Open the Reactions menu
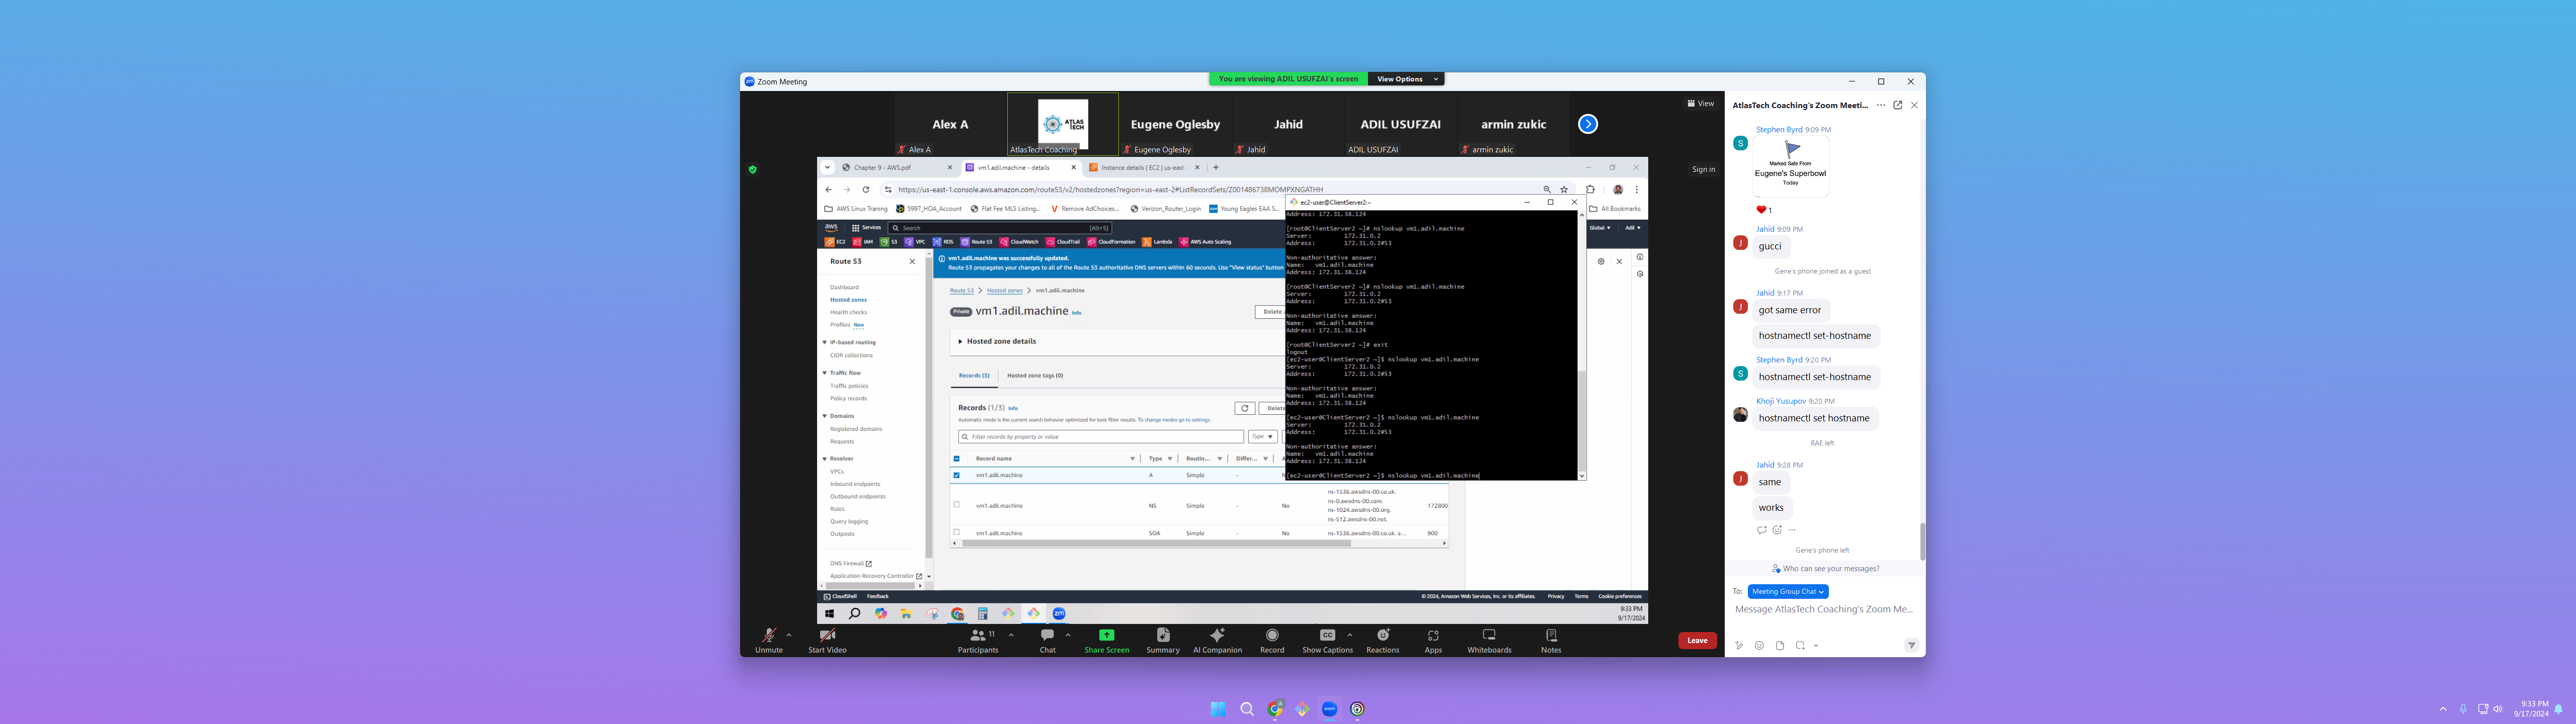Viewport: 2576px width, 724px height. coord(1382,639)
